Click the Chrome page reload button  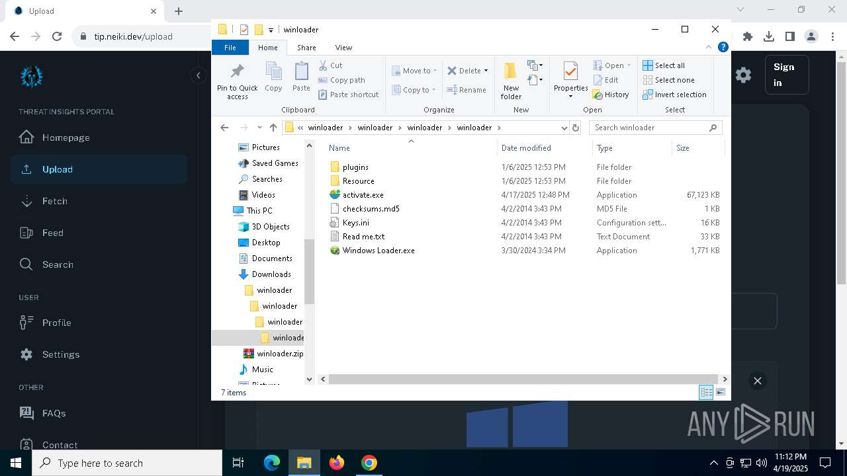click(57, 36)
